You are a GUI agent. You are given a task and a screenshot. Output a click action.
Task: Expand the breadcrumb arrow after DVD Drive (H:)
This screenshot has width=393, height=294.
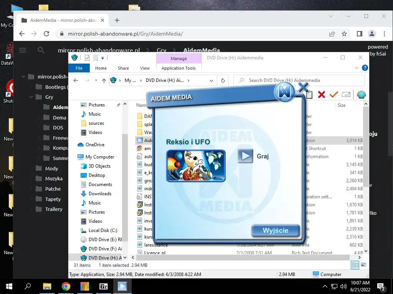[188, 80]
